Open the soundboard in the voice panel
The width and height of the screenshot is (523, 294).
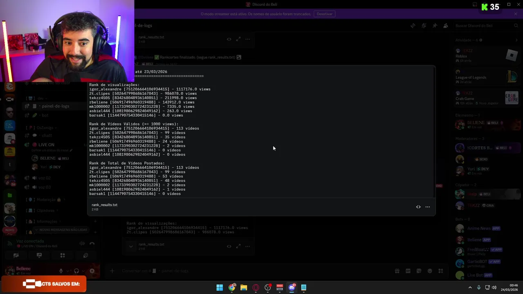pyautogui.click(x=86, y=256)
